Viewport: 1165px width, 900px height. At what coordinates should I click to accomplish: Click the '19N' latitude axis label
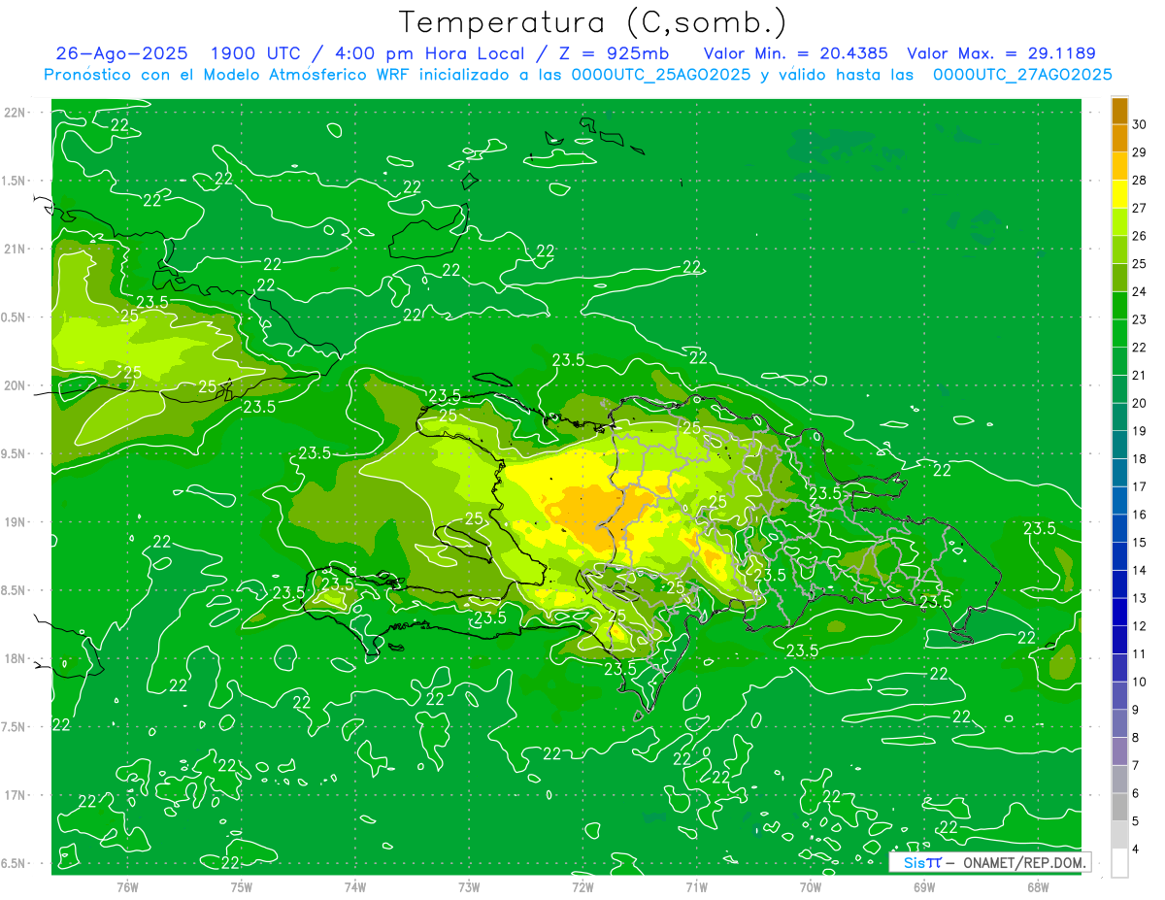tap(16, 522)
